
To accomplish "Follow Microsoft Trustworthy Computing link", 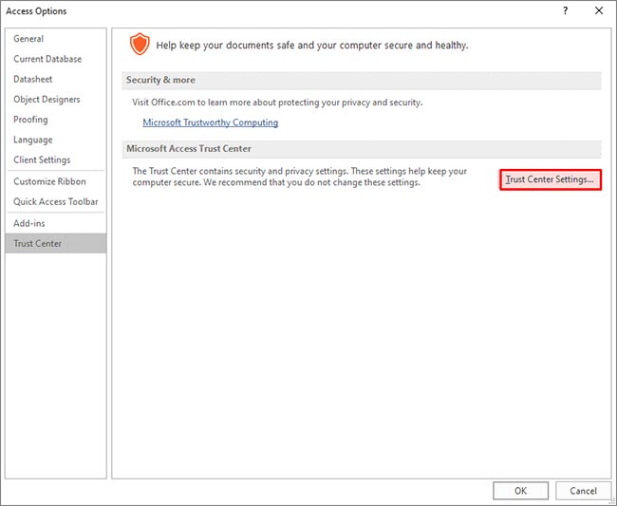I will (210, 122).
